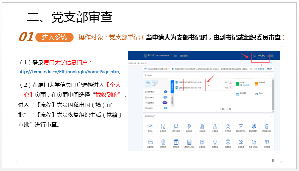Switch to the 首页 menu item
The width and height of the screenshot is (299, 171).
[175, 55]
